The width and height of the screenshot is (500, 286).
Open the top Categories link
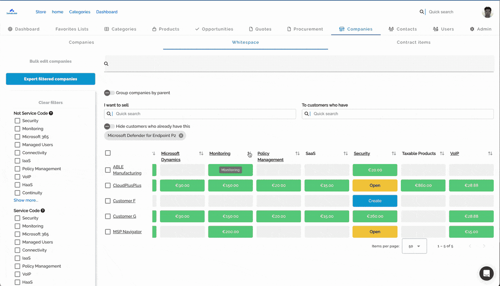(80, 12)
